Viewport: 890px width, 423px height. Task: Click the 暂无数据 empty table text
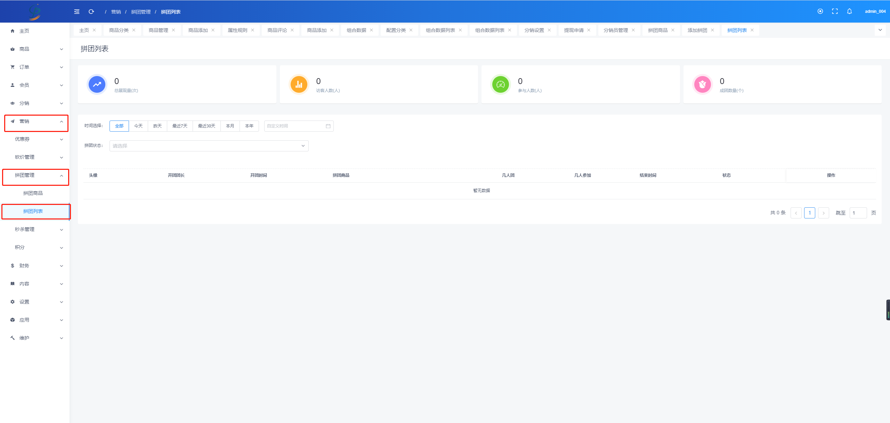point(482,191)
